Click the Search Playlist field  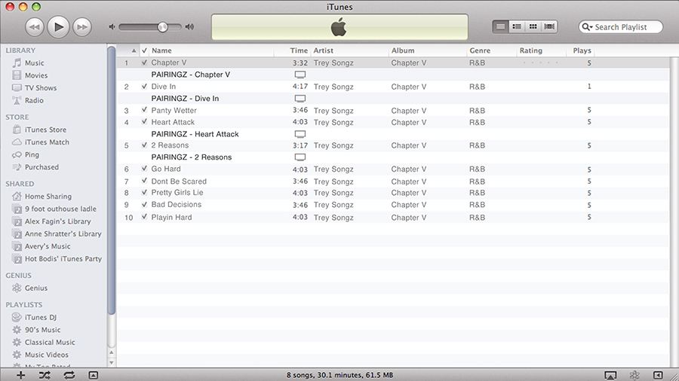621,27
